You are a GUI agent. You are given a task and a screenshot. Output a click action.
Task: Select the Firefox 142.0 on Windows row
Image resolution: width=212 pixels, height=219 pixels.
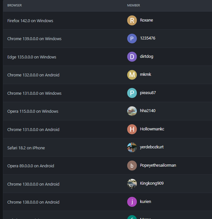pos(107,21)
